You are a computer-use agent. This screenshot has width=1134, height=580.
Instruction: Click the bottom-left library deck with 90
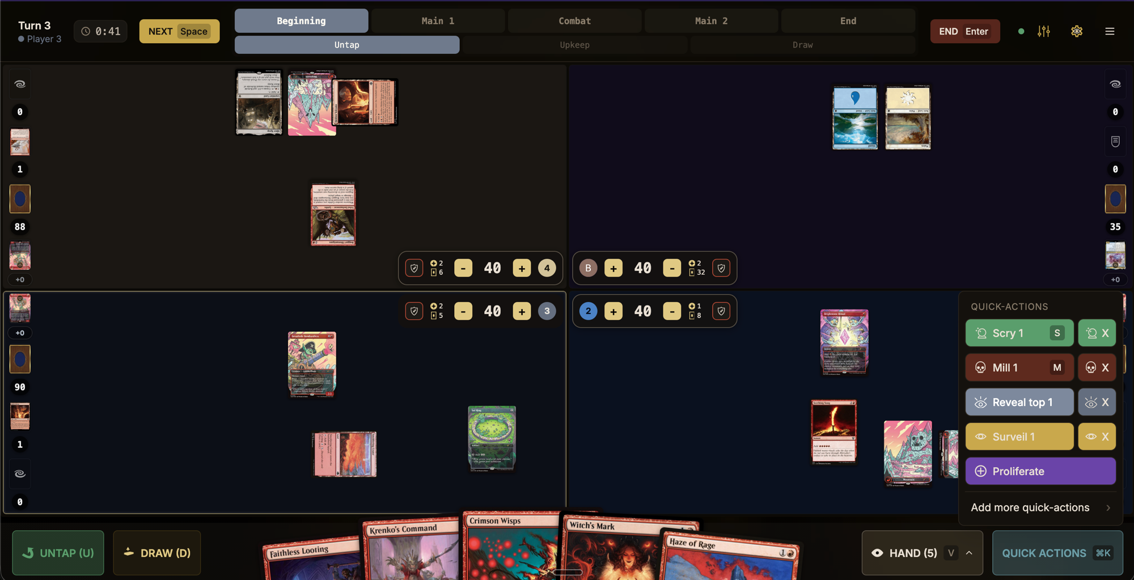pyautogui.click(x=20, y=359)
